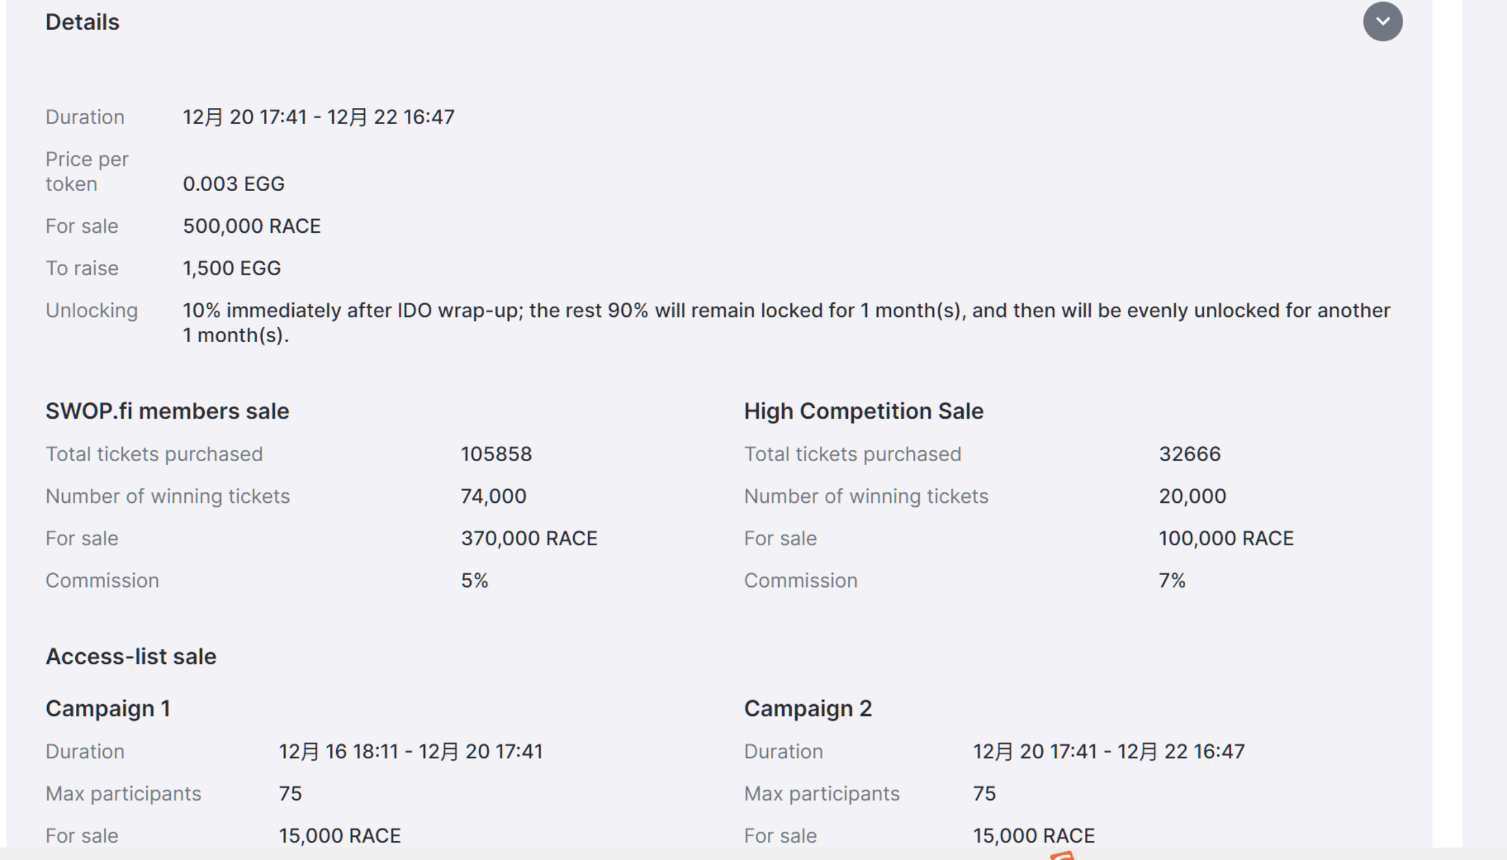Click the High Competition Sale heading
Viewport: 1507px width, 860px height.
click(x=863, y=411)
